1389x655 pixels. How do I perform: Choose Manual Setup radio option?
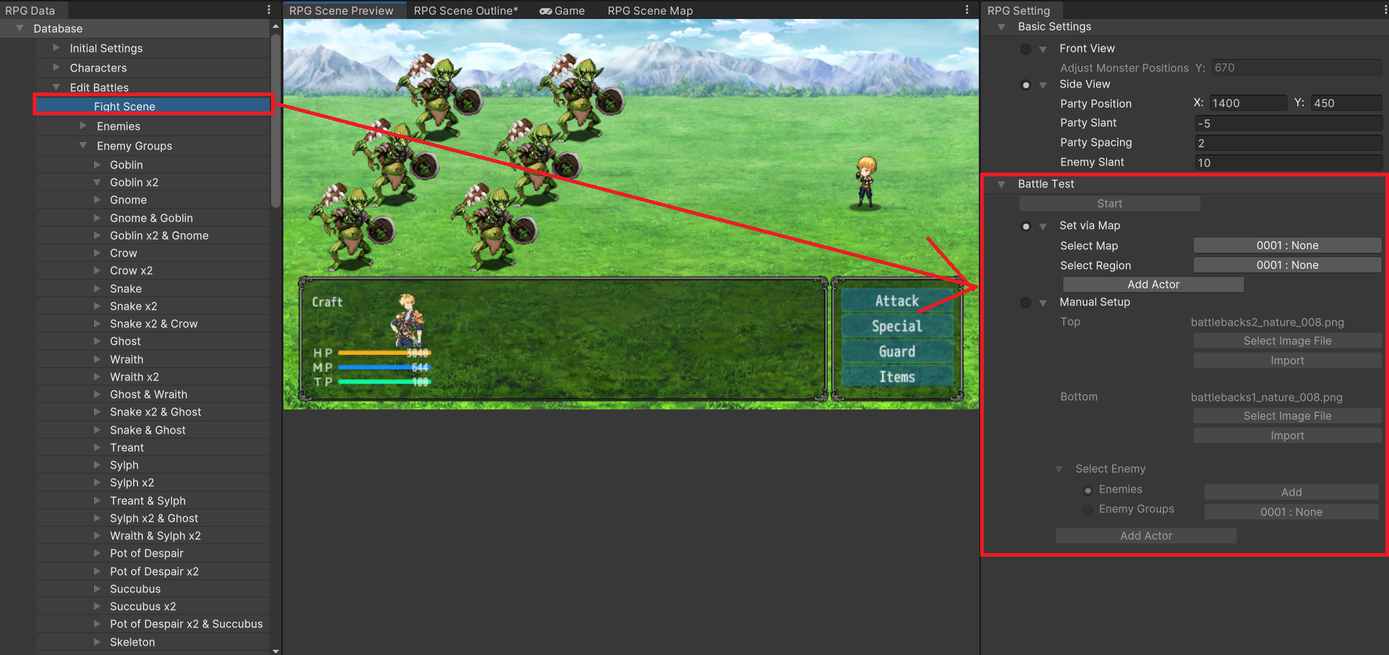tap(1026, 302)
